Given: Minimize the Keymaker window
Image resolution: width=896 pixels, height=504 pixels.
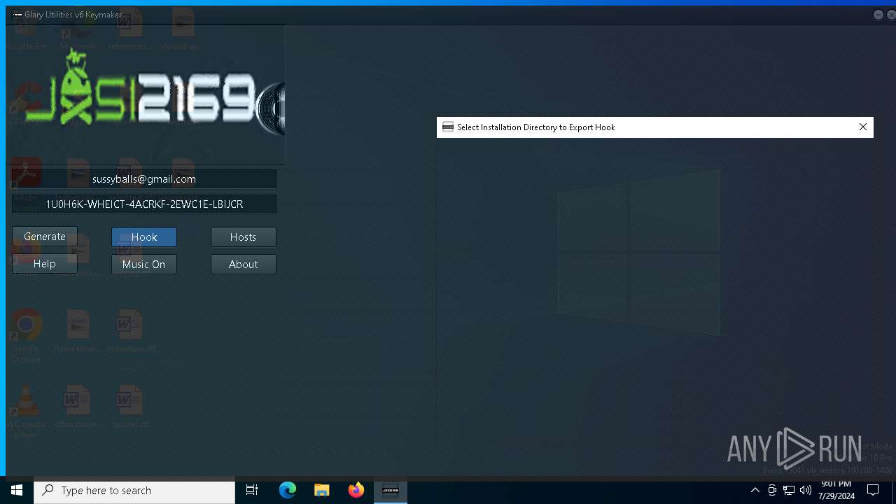Looking at the screenshot, I should coord(878,15).
